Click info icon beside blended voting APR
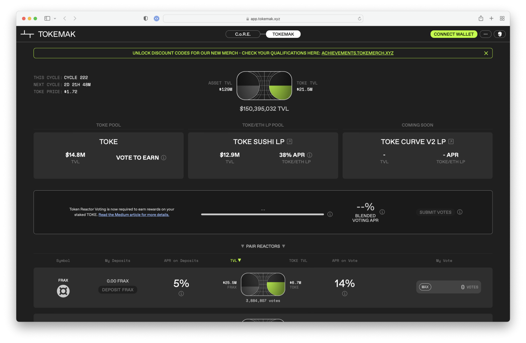This screenshot has height=343, width=526. pyautogui.click(x=382, y=212)
